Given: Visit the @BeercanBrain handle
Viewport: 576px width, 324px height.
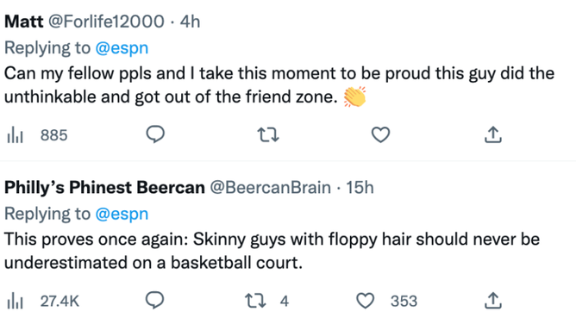Looking at the screenshot, I should (271, 188).
